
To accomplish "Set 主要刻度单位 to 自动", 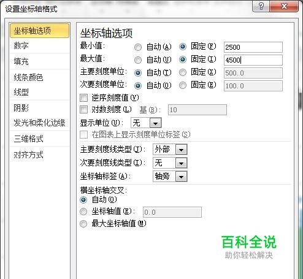I will [x=138, y=73].
